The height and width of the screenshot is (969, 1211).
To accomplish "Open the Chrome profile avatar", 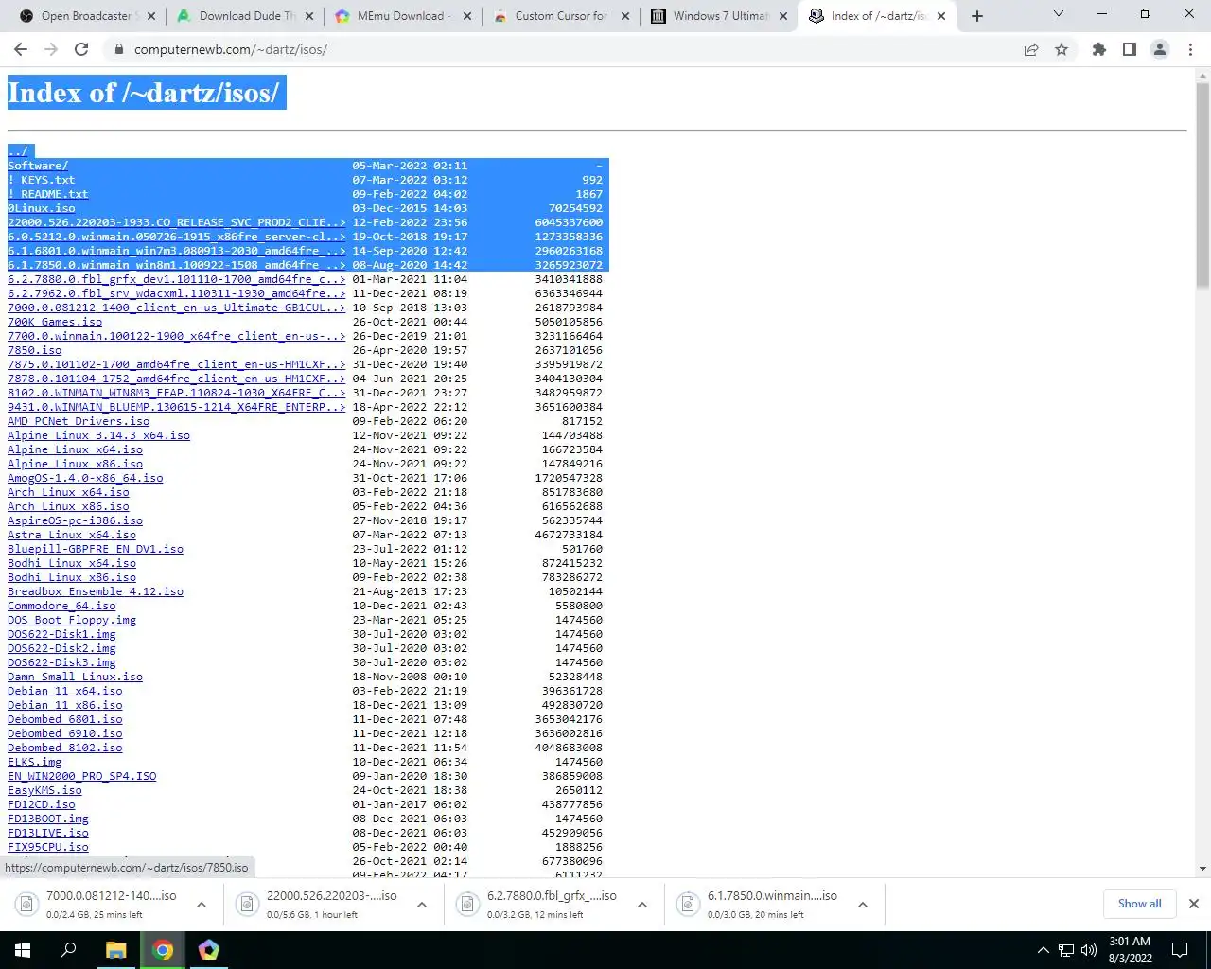I will (1159, 49).
